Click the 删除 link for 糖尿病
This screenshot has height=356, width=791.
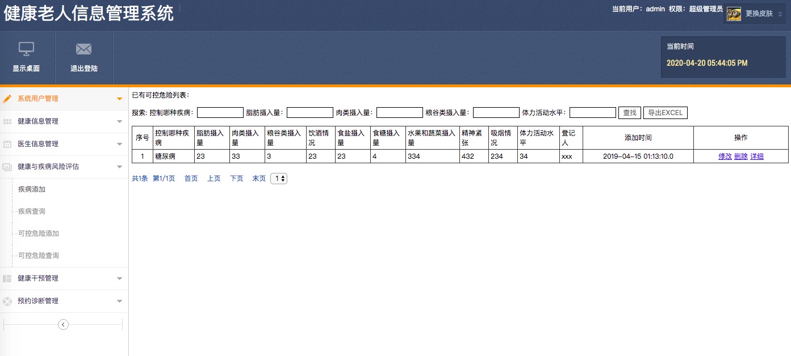(x=741, y=156)
